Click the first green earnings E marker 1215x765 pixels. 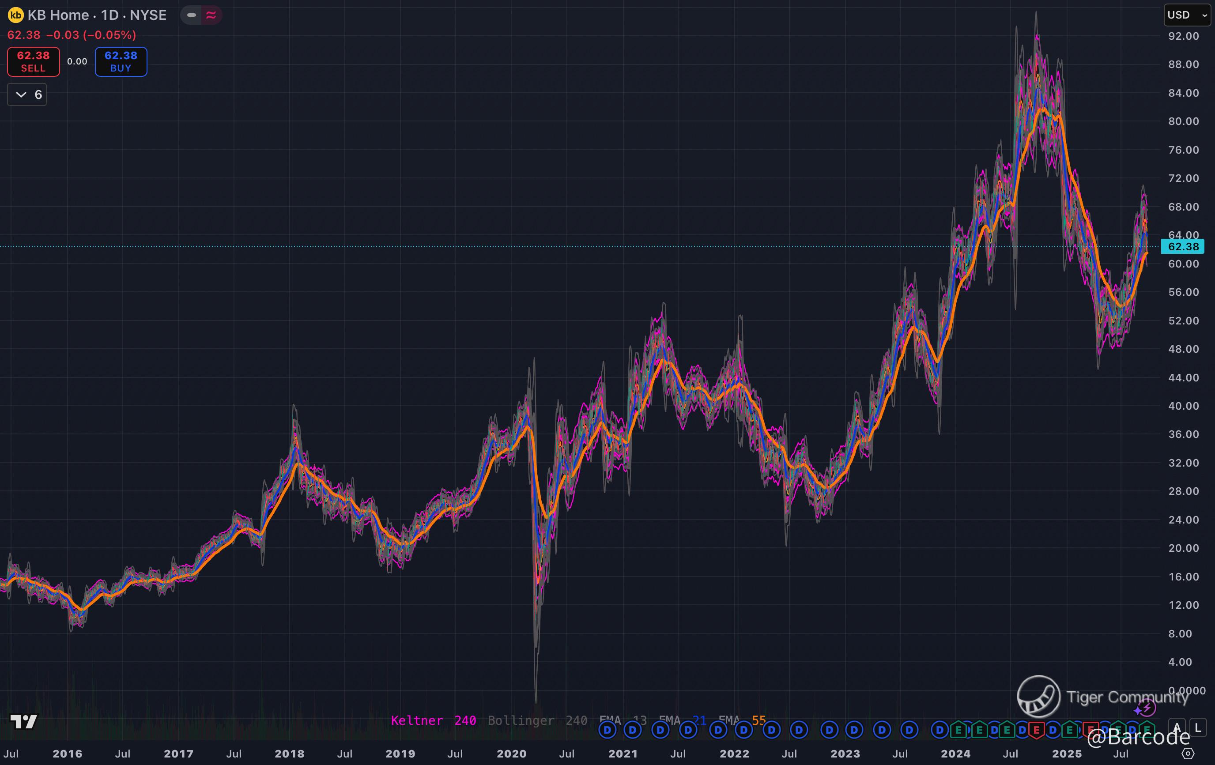(958, 730)
